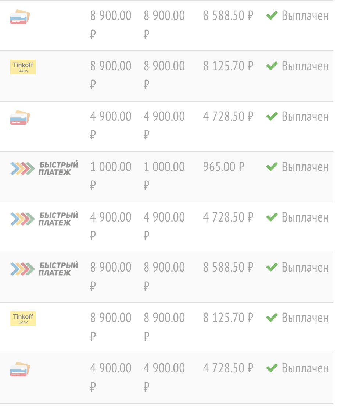This screenshot has height=407, width=341.
Task: Click the leftmost 1 000.00 ₽ amount
Action: click(111, 167)
